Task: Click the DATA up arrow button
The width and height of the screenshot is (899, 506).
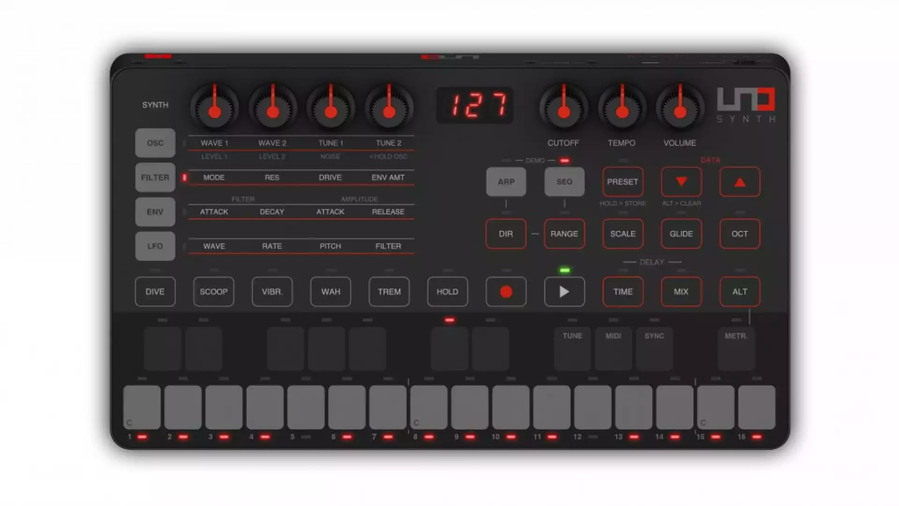Action: pos(739,182)
